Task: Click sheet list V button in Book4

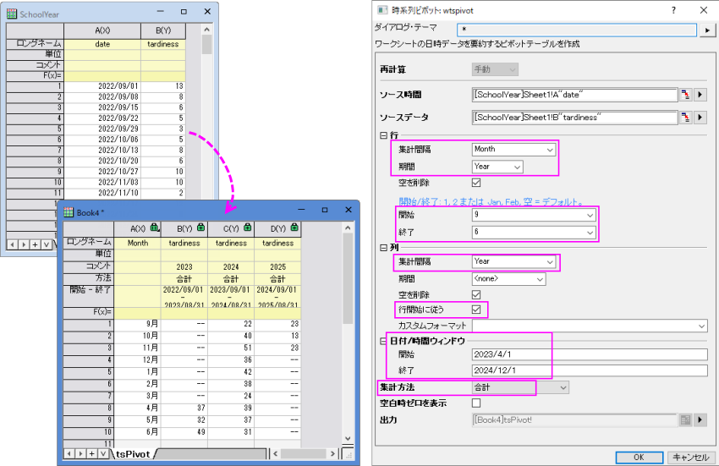Action: (103, 453)
